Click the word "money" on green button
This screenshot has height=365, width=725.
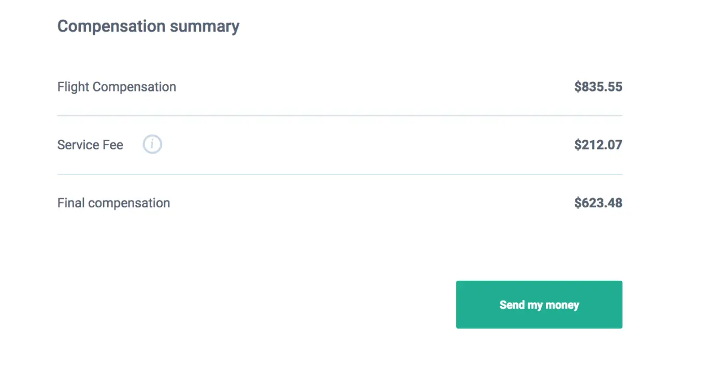click(x=562, y=305)
